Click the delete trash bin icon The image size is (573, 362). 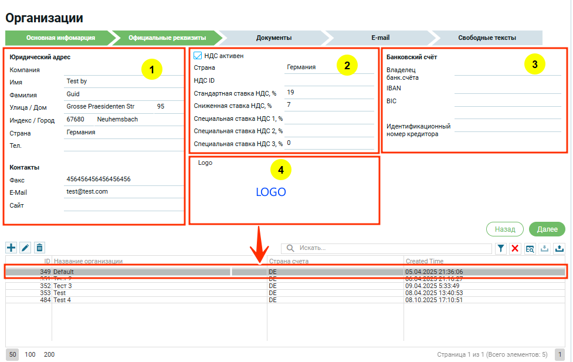39,248
